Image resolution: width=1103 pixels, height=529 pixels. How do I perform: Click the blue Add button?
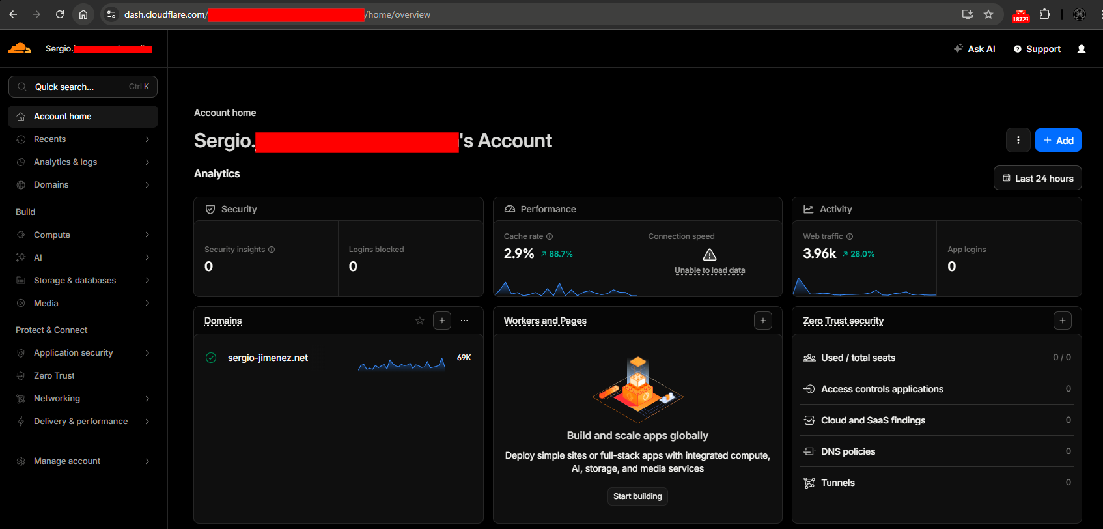click(1058, 140)
